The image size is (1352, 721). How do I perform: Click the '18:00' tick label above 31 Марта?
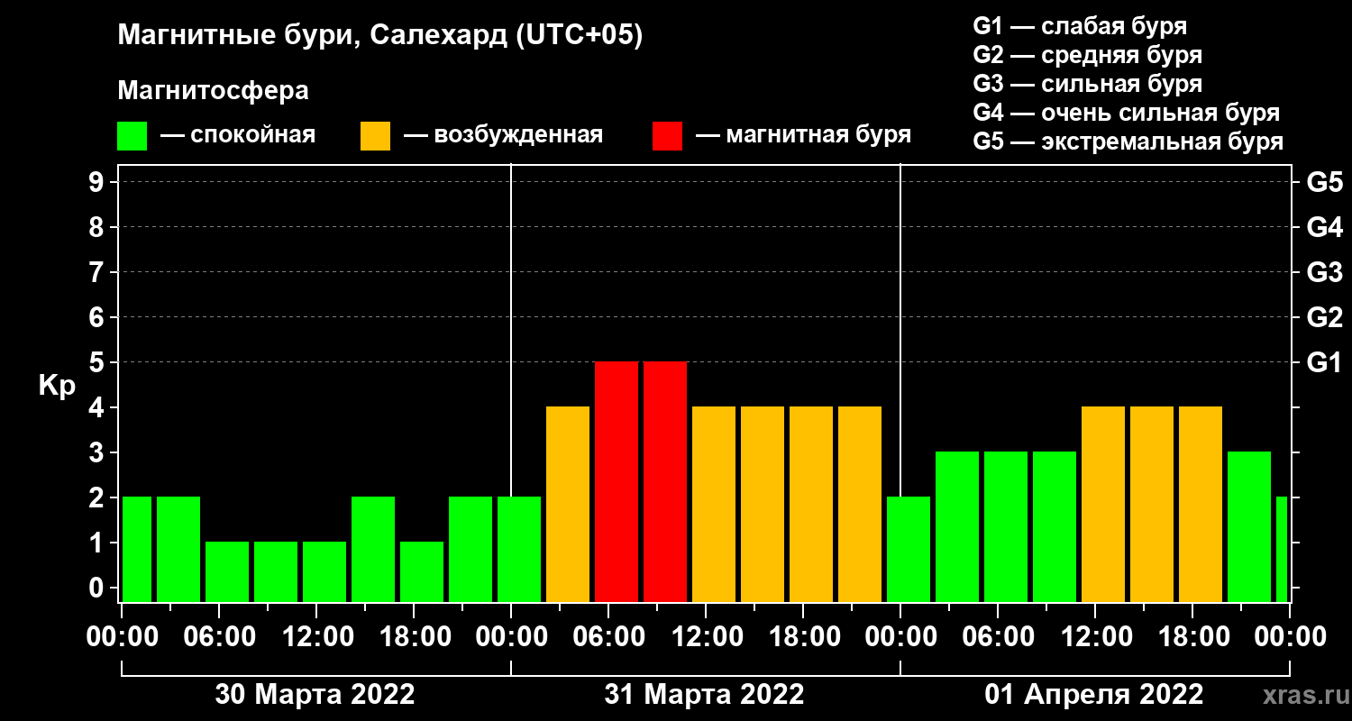[803, 637]
